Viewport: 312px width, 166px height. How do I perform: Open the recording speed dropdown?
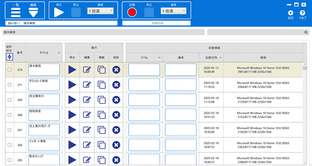[x=174, y=11]
